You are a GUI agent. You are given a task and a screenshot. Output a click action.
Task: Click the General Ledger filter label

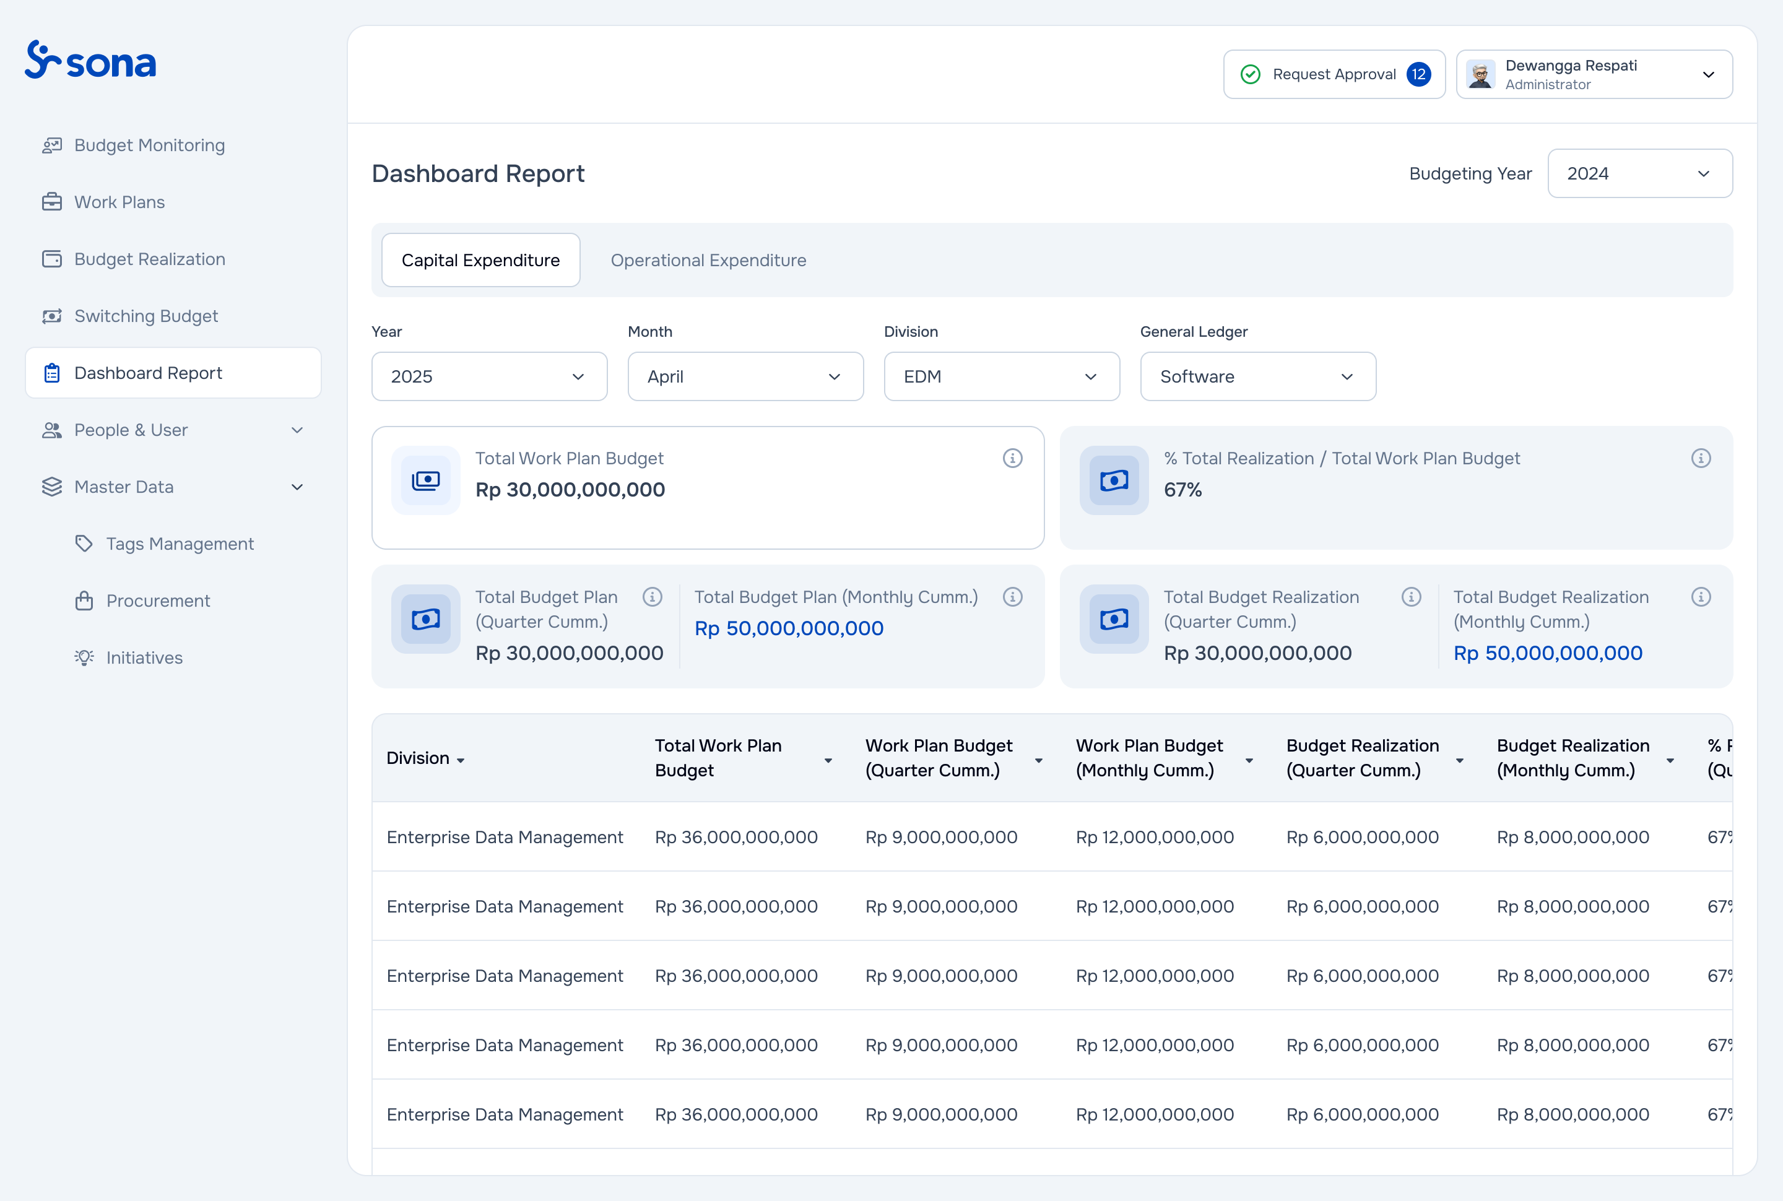1194,332
